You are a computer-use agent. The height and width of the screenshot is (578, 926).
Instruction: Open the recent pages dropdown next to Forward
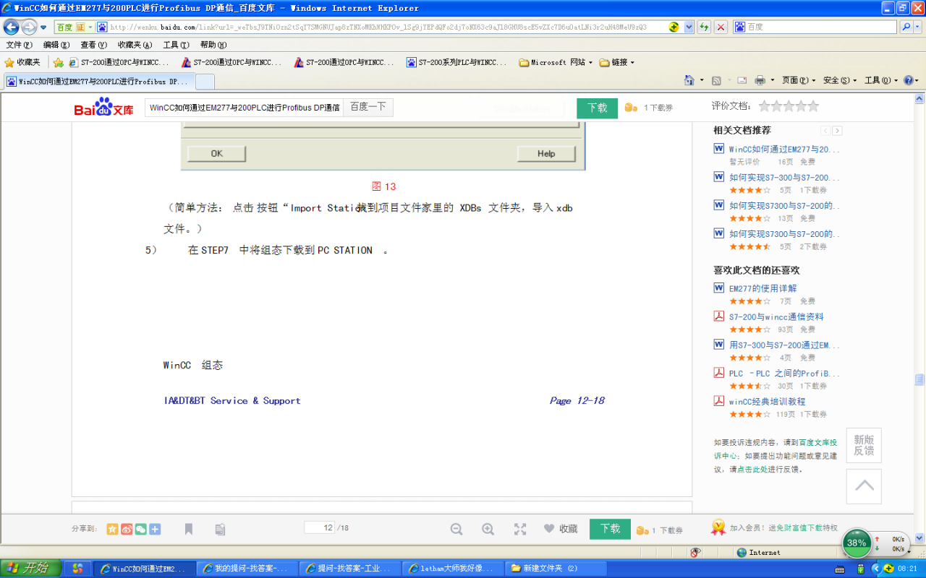pyautogui.click(x=43, y=27)
